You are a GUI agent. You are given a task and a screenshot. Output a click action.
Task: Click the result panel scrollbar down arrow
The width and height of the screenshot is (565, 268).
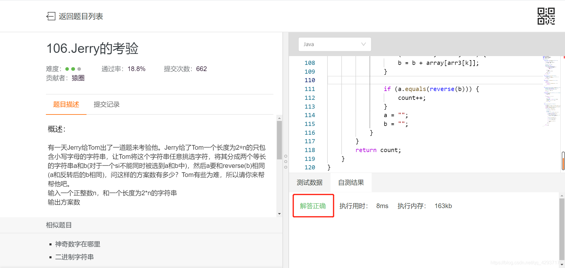point(562,264)
